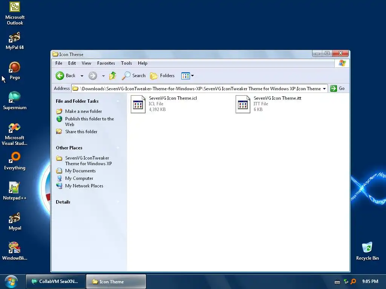
Task: Open the Recycle Bin
Action: tap(367, 251)
